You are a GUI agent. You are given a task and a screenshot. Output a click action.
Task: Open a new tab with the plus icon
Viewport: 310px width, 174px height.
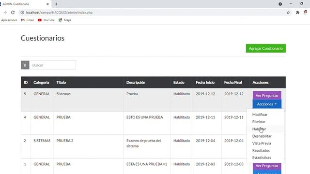[57, 4]
